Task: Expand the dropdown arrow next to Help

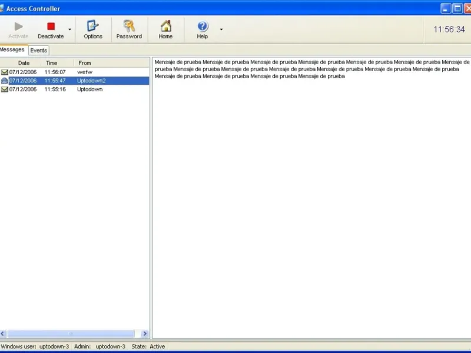Action: pos(221,29)
